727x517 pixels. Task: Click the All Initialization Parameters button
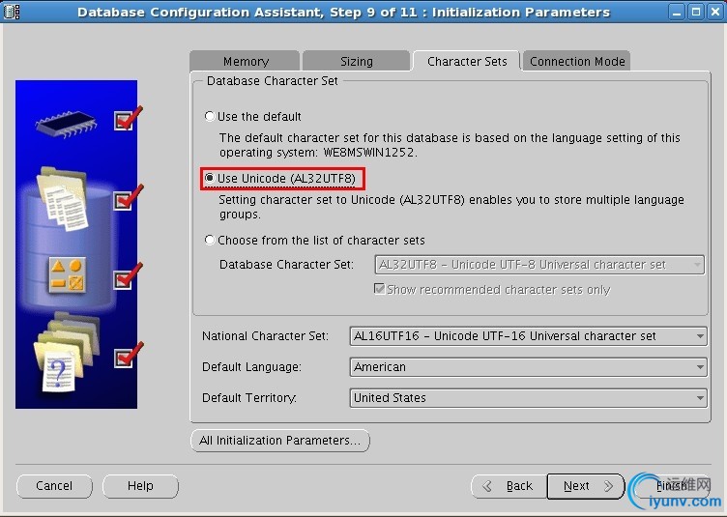click(280, 440)
